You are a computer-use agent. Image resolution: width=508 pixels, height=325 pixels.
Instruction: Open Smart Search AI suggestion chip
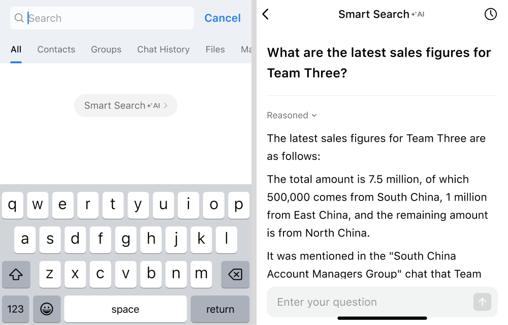click(125, 106)
